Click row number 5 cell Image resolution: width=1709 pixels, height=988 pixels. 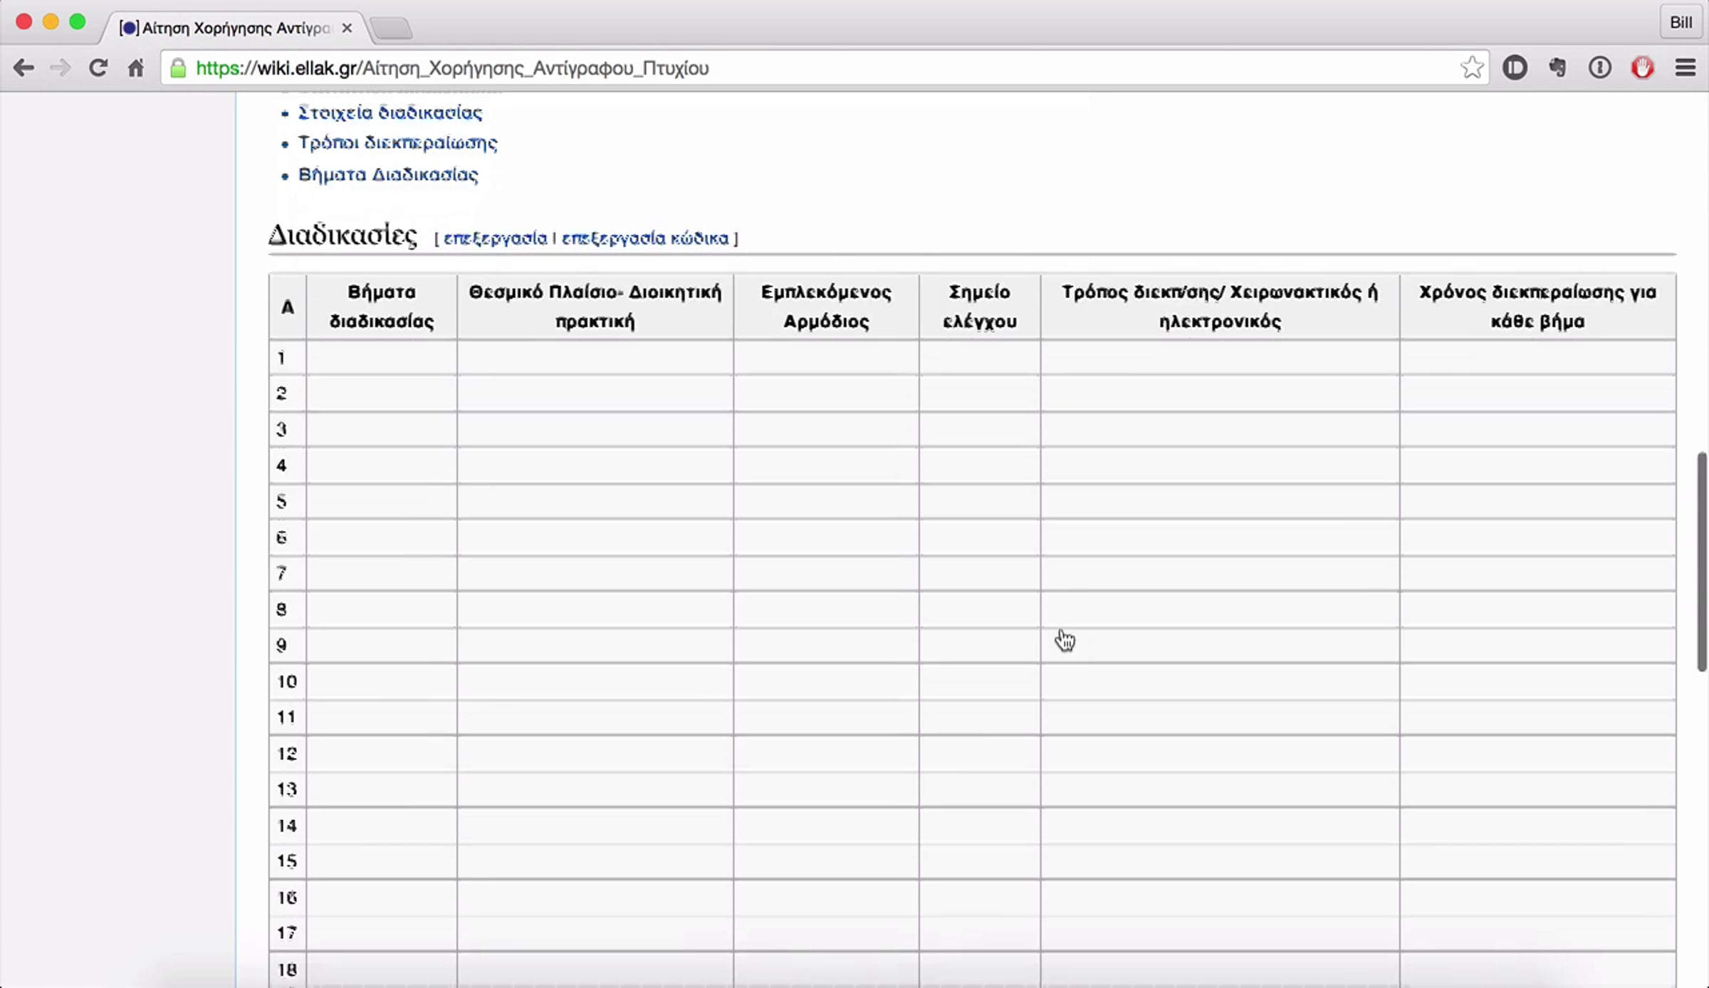pyautogui.click(x=288, y=501)
